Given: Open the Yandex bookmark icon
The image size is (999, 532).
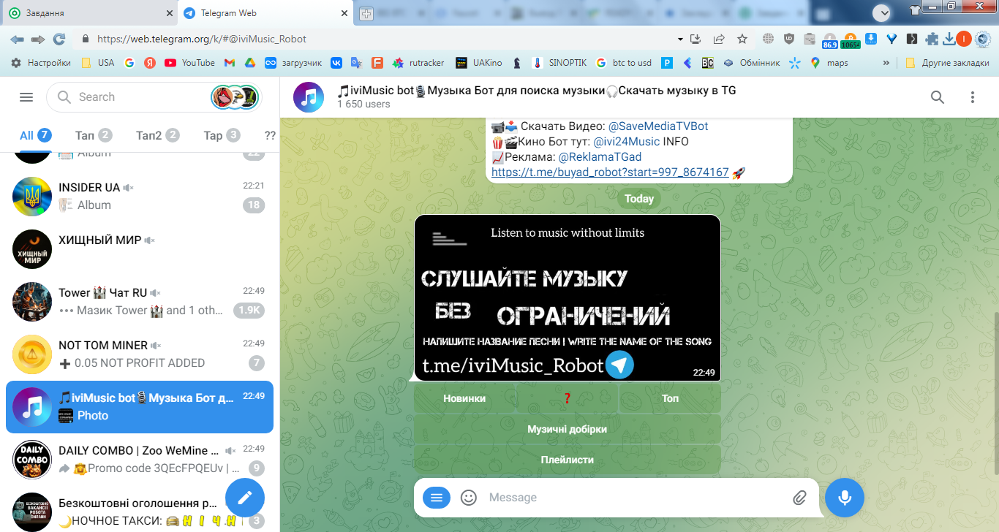Looking at the screenshot, I should 149,63.
